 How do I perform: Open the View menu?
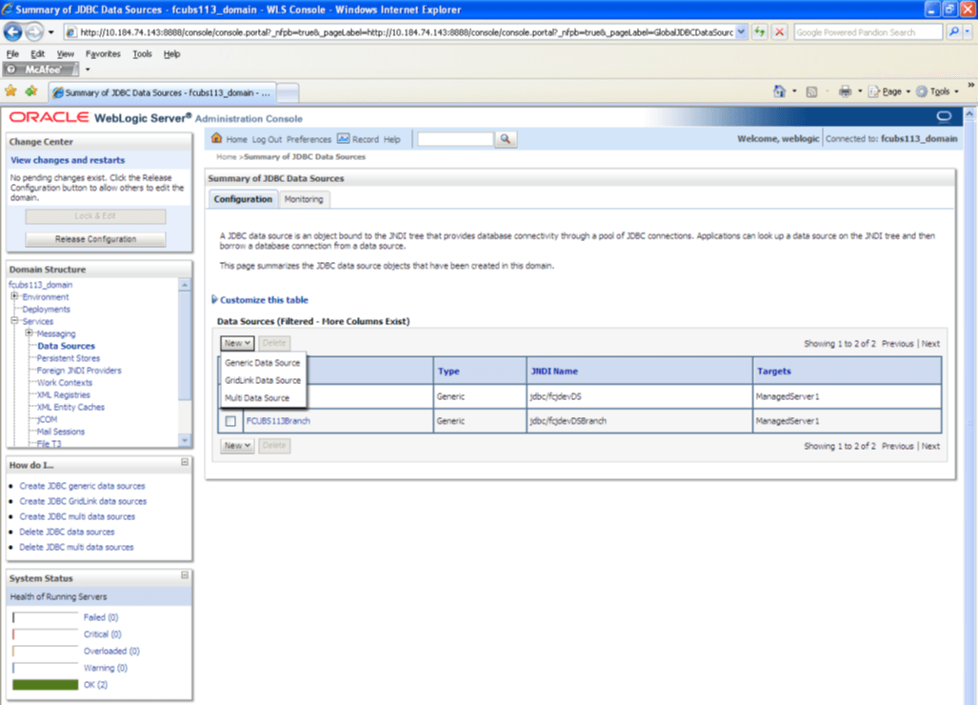[x=65, y=53]
